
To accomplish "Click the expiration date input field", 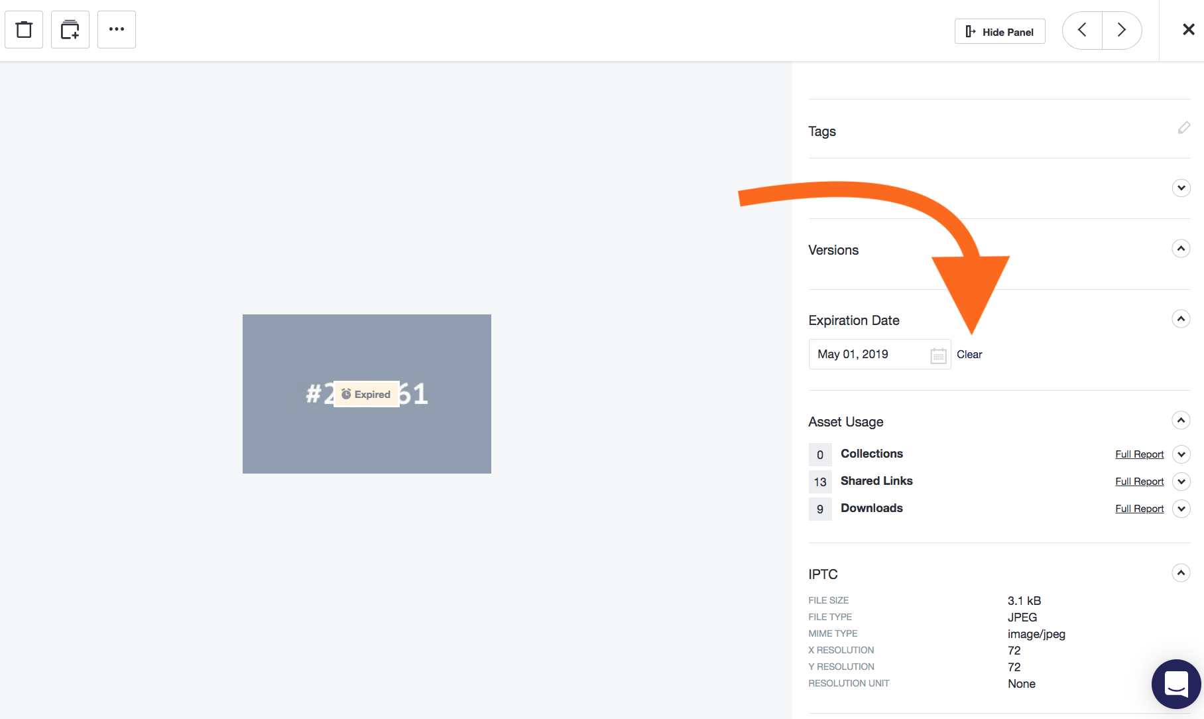I will pyautogui.click(x=880, y=354).
